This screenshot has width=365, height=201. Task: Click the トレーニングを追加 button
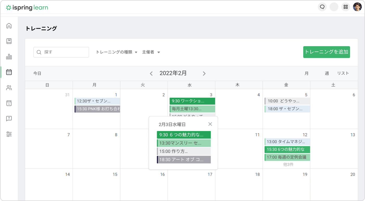point(326,52)
